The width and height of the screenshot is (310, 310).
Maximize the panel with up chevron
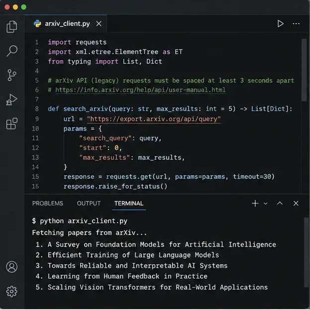pyautogui.click(x=280, y=203)
